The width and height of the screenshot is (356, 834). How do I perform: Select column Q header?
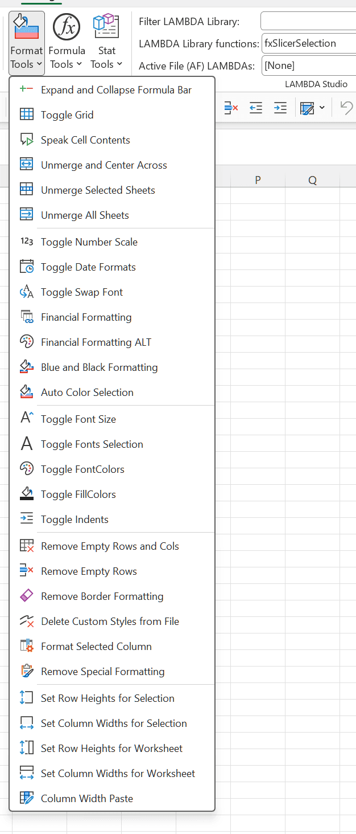[312, 180]
